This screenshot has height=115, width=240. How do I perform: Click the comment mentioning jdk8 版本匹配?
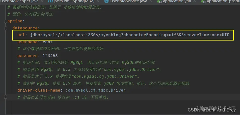103,83
